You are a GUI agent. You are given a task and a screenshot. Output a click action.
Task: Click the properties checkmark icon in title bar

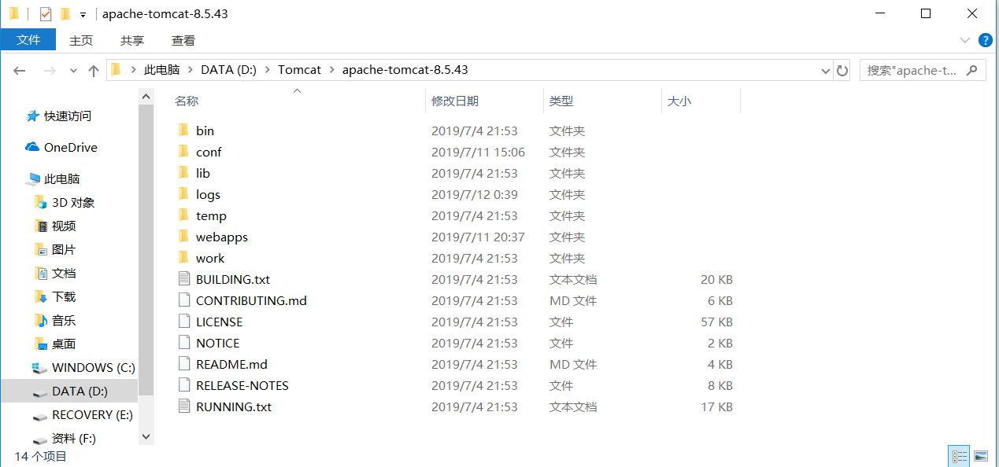pos(45,14)
